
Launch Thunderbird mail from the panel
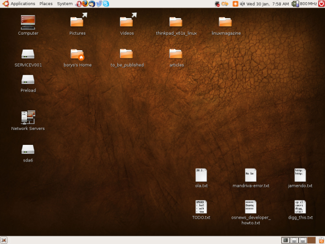pyautogui.click(x=92, y=3)
